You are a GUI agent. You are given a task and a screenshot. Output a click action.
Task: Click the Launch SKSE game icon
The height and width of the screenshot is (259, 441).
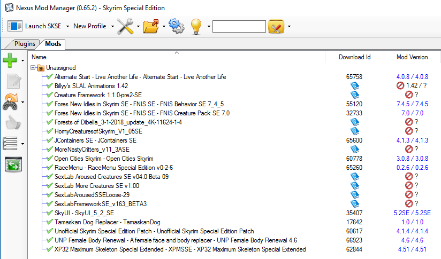[14, 26]
